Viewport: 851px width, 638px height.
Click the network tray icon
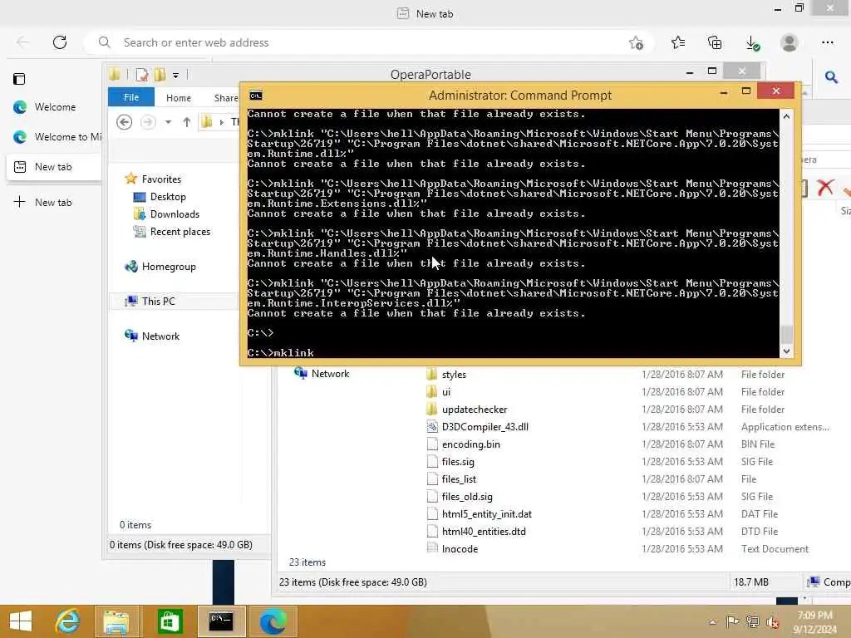[752, 622]
